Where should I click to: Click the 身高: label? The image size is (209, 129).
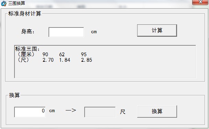click(28, 32)
